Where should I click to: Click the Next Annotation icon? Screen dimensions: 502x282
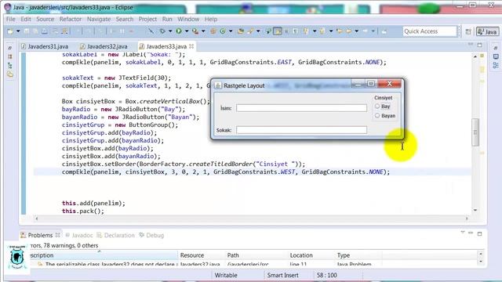(x=306, y=31)
